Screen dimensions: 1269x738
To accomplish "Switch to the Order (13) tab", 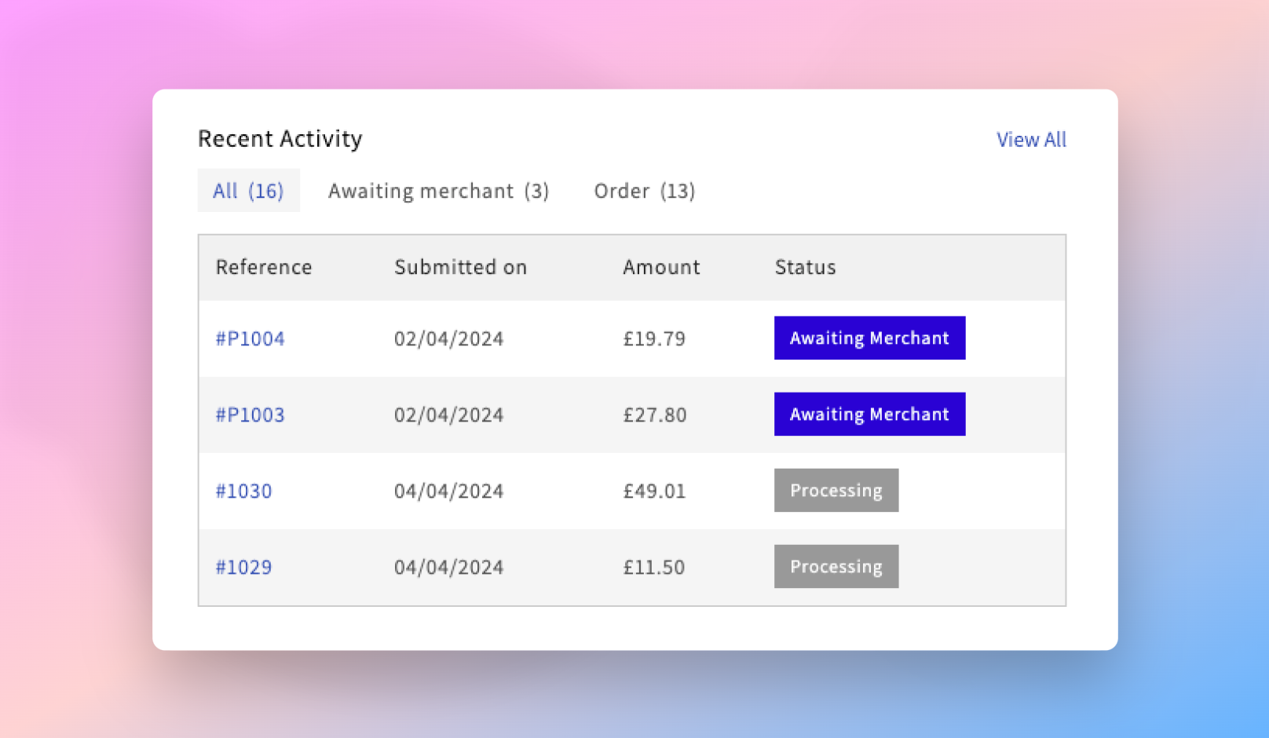I will pos(644,191).
